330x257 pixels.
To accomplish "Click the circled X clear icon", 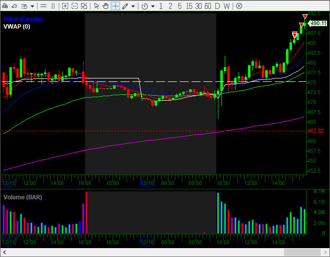I will (x=239, y=6).
